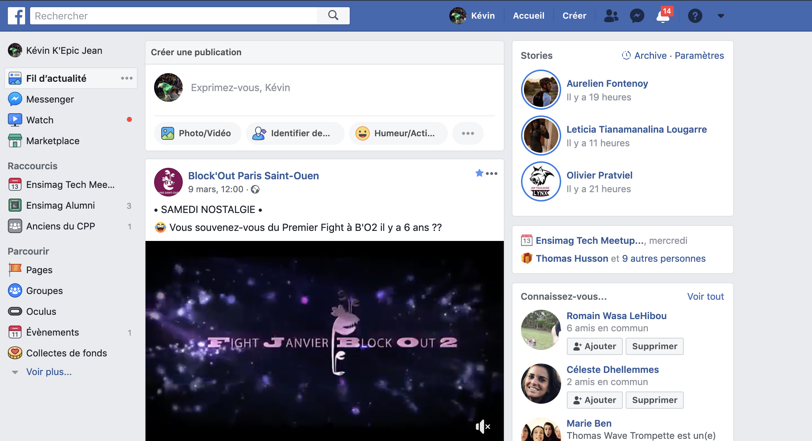Click the Facebook logo
The image size is (812, 441).
click(16, 16)
